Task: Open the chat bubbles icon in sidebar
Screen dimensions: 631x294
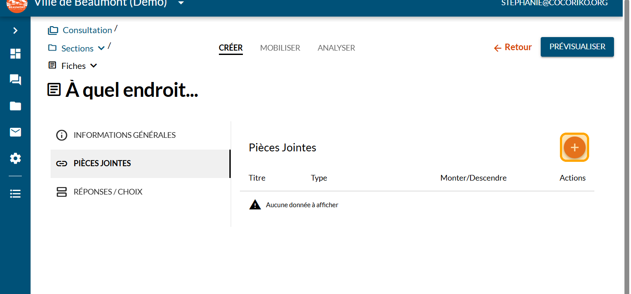Action: [15, 80]
